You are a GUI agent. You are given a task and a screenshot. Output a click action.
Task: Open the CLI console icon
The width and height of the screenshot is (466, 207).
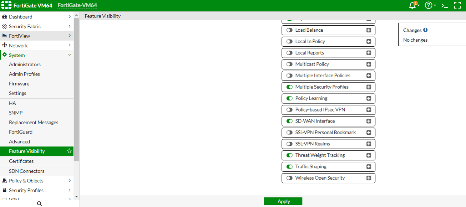pyautogui.click(x=445, y=5)
